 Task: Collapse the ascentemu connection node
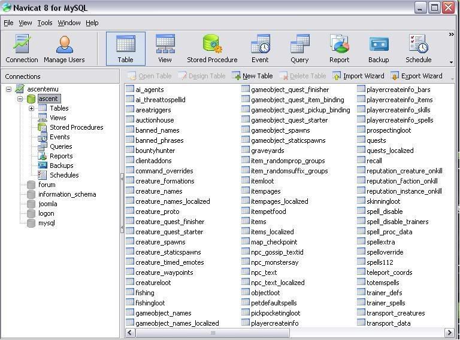9,89
